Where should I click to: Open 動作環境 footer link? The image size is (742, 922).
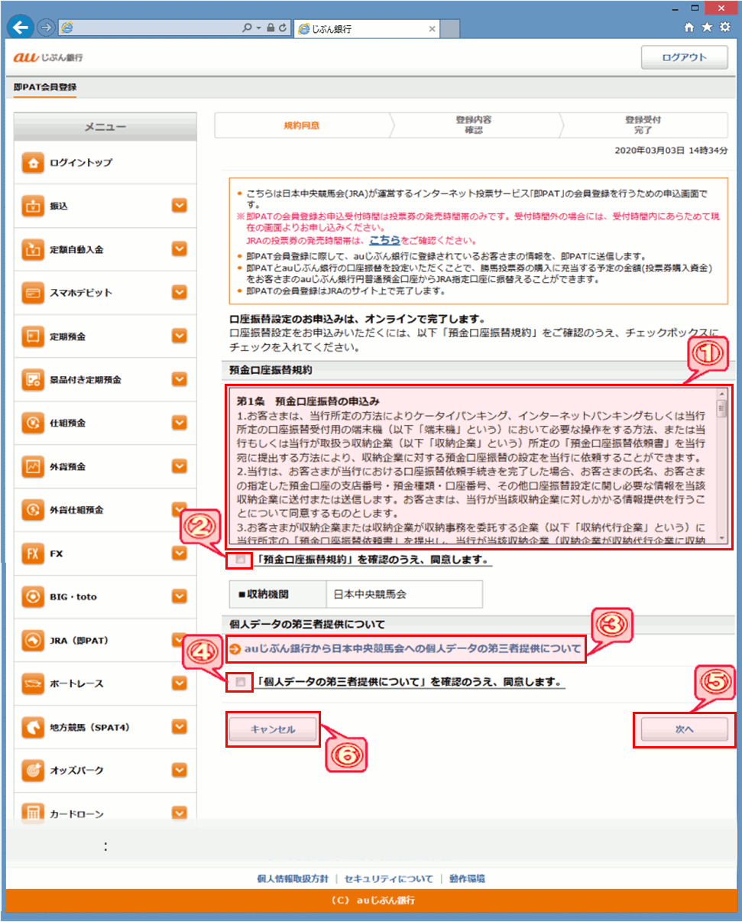(467, 879)
